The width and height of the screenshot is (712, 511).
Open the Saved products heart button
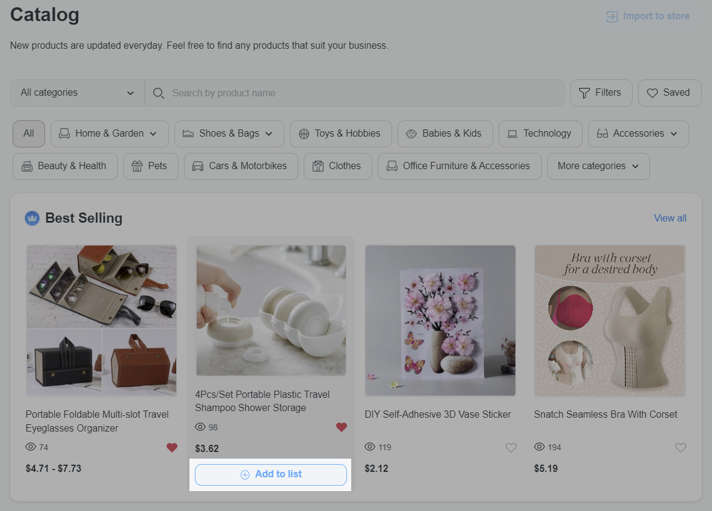pyautogui.click(x=669, y=93)
